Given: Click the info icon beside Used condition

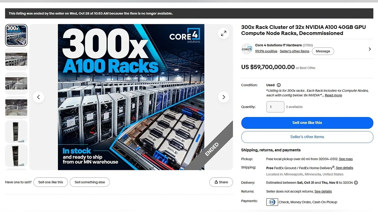Looking at the screenshot, I should coord(278,85).
